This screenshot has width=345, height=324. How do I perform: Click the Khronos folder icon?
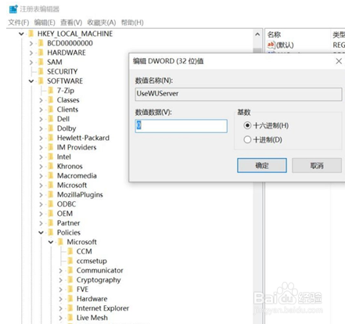pos(51,166)
